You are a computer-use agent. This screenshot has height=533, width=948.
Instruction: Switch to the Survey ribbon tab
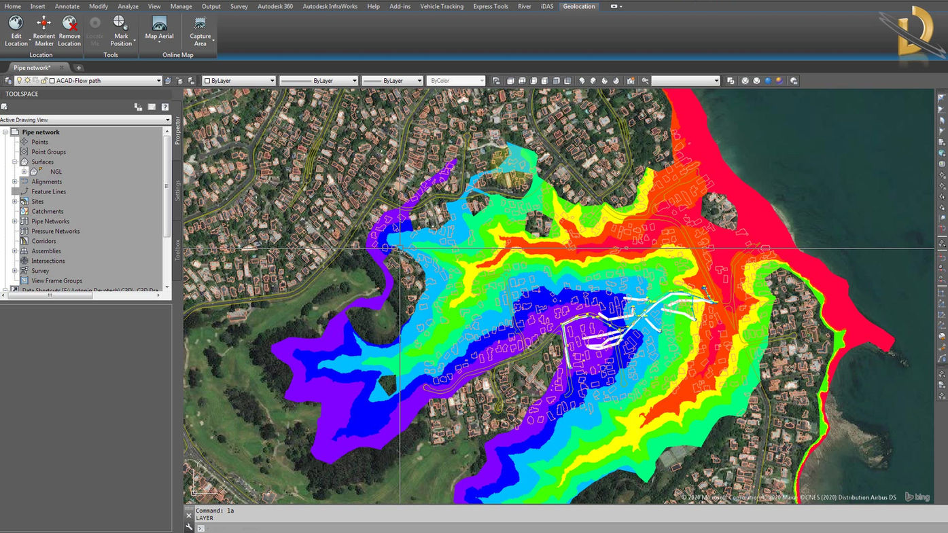(239, 6)
